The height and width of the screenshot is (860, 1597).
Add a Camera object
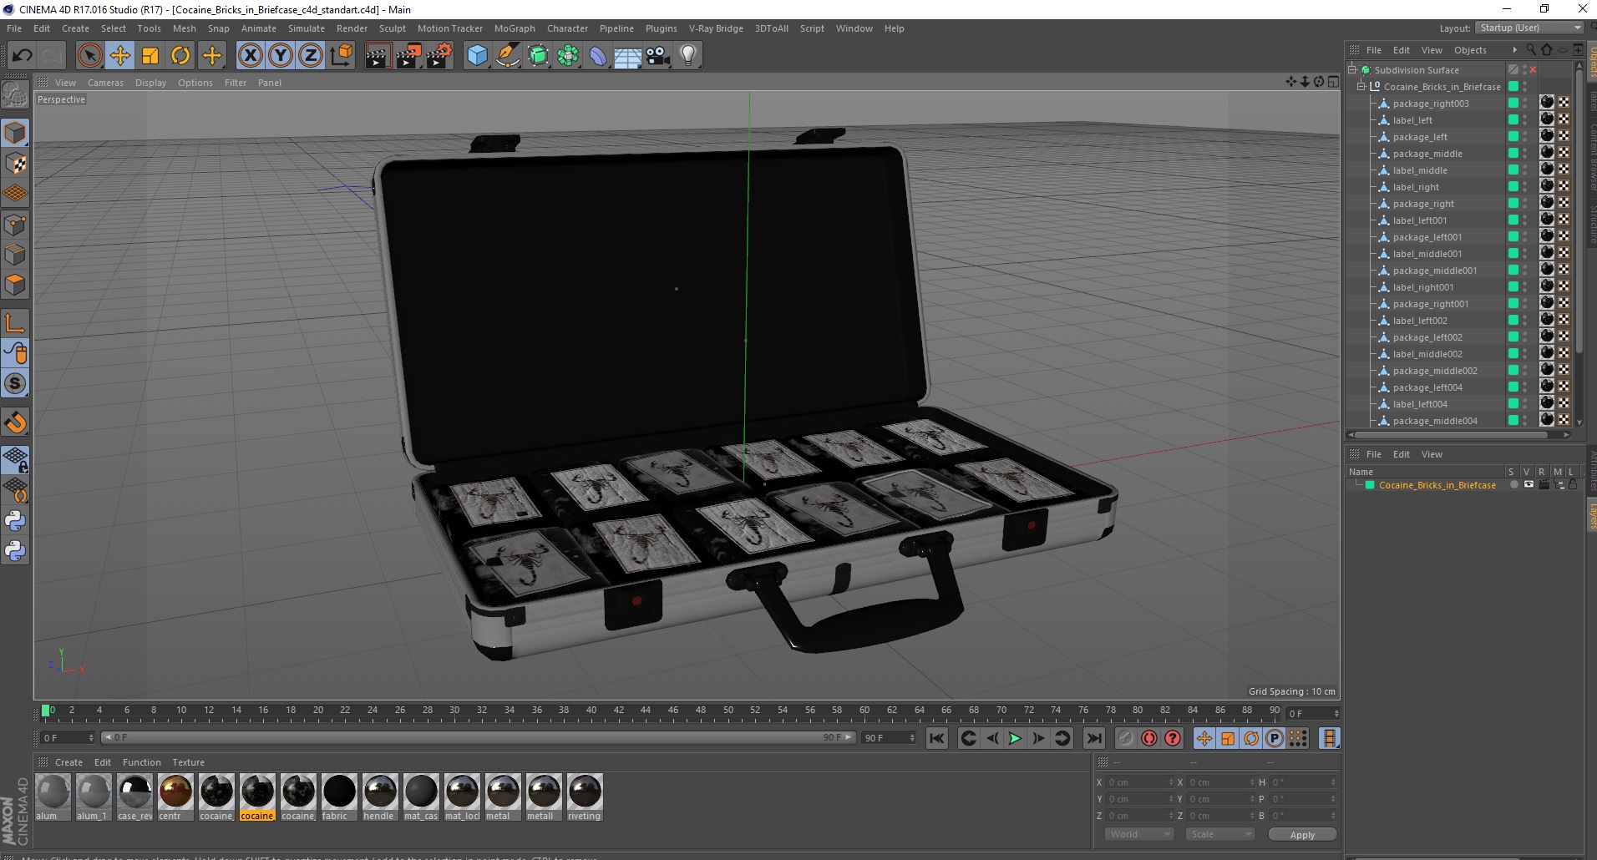[x=658, y=56]
